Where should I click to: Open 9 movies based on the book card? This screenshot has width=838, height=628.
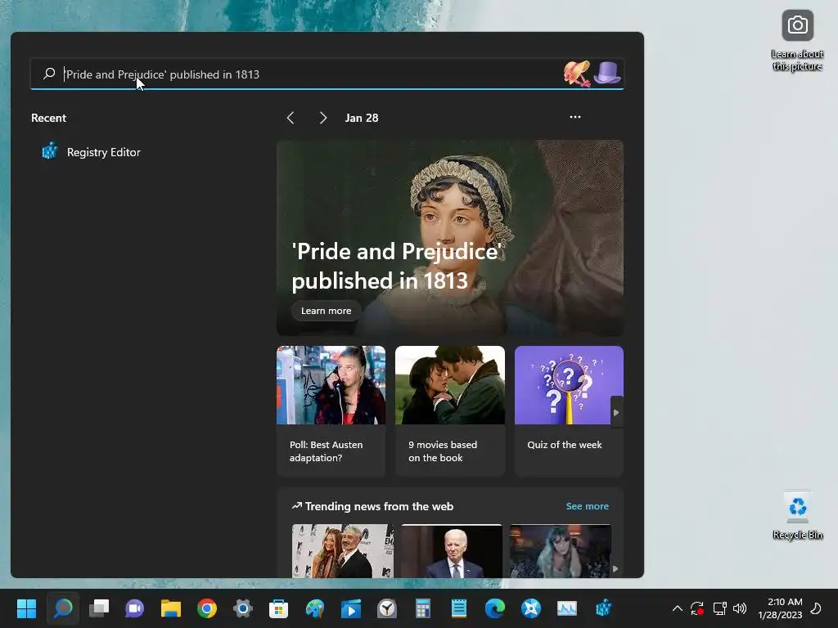(x=450, y=410)
